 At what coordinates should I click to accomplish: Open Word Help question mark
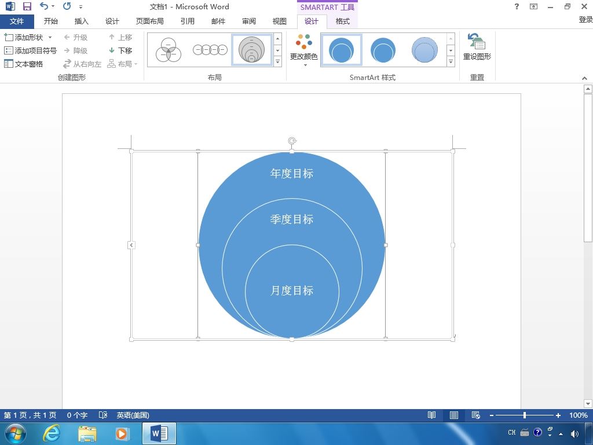click(517, 6)
